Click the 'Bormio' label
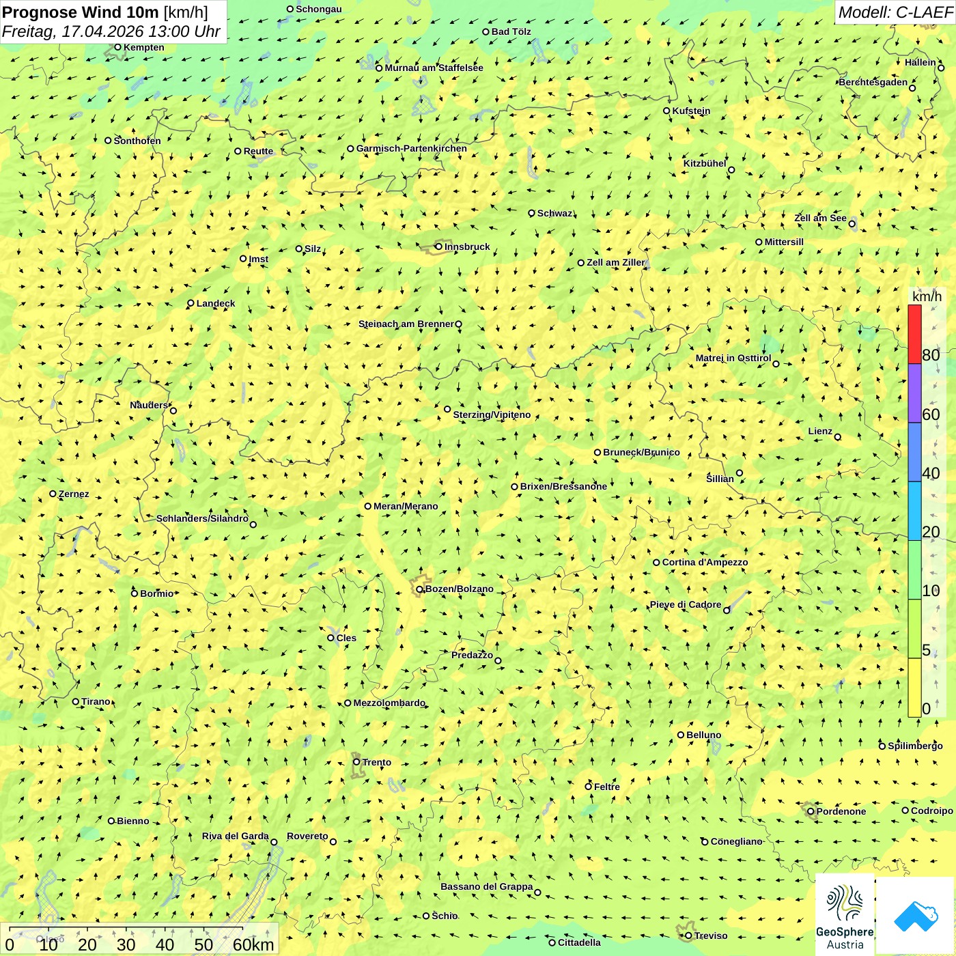The height and width of the screenshot is (956, 956). coord(156,593)
